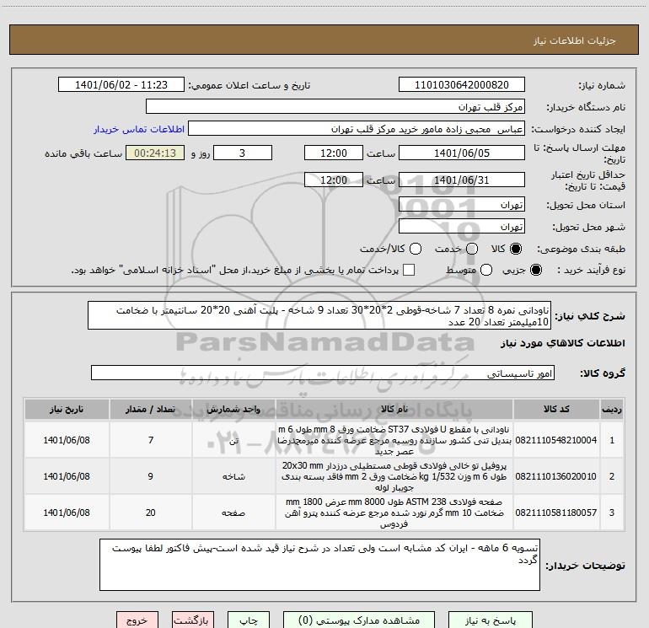Click the price validity date 1401/06/31
Screen dimensions: 649x628
click(462, 180)
